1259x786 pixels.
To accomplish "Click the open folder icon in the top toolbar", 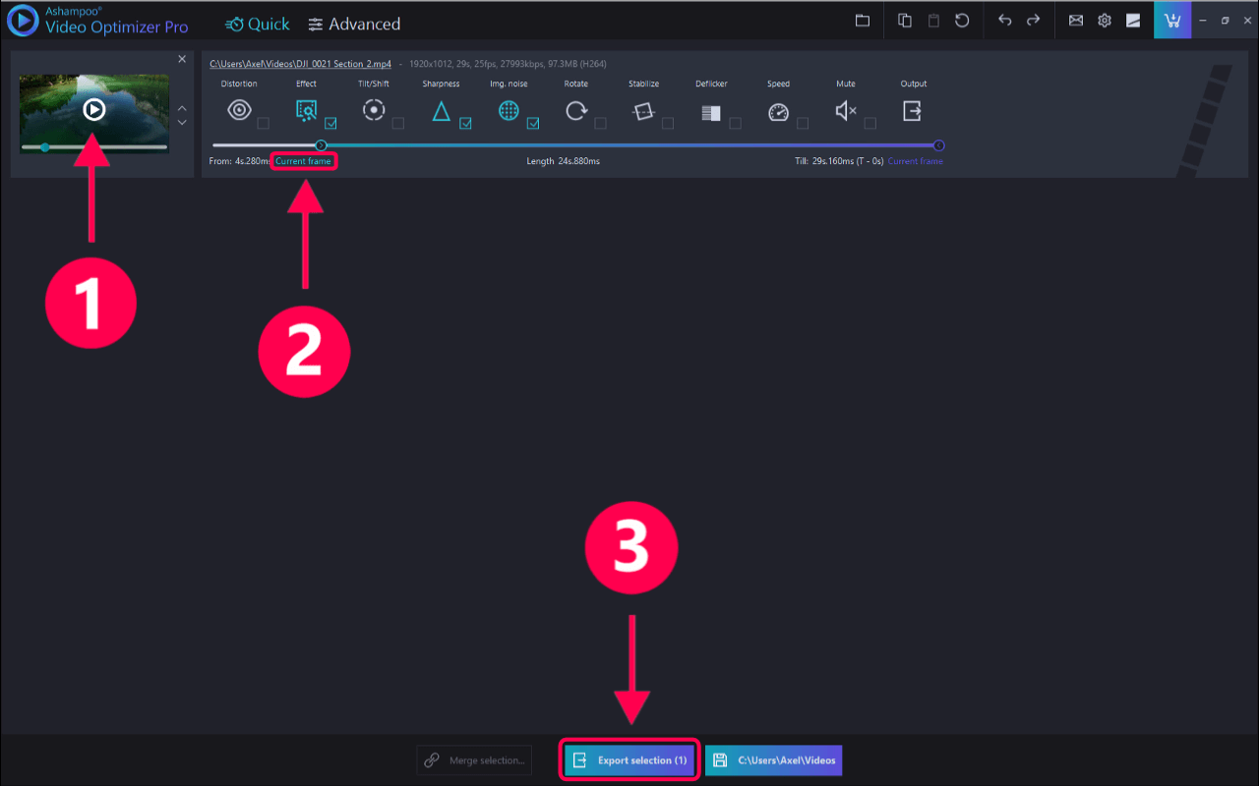I will click(863, 21).
